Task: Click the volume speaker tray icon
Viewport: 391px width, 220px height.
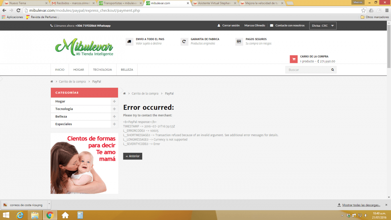Action: pos(366,215)
